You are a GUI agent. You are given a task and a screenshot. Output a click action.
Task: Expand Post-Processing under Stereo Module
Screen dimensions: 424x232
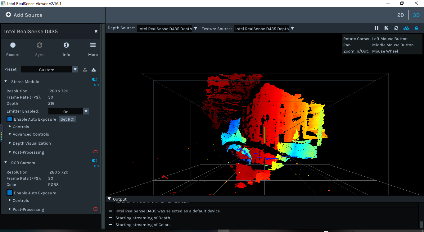[x=10, y=152]
